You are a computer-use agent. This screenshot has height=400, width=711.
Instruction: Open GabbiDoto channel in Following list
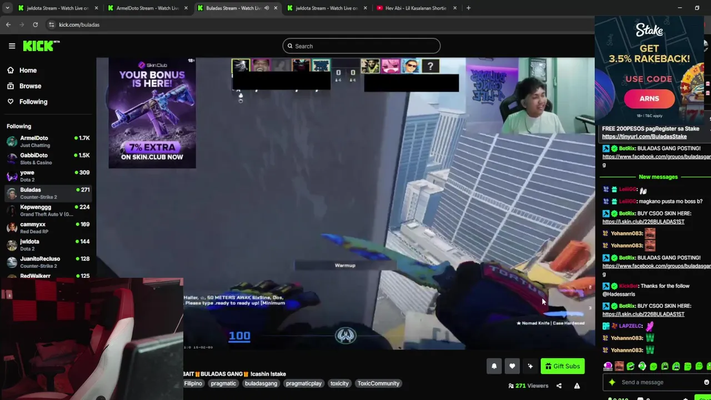tap(48, 158)
